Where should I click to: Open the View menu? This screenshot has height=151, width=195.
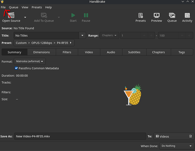[x=25, y=7]
